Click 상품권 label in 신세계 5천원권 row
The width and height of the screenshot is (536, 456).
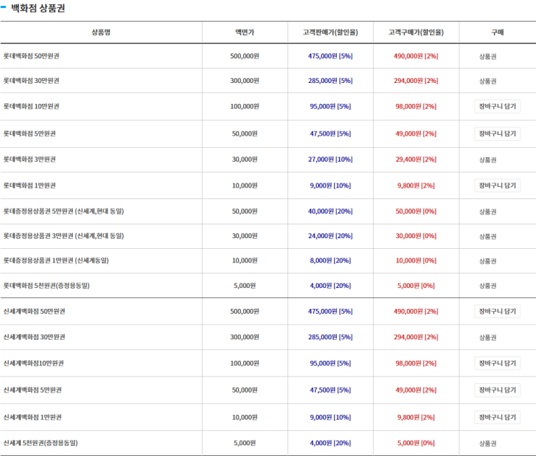tap(488, 443)
